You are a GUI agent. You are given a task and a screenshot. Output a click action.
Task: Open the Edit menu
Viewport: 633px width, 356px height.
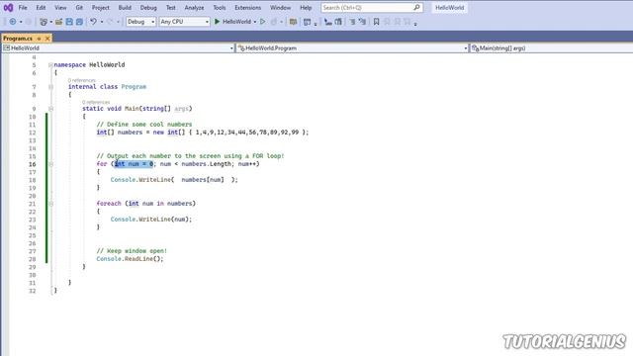(x=41, y=8)
